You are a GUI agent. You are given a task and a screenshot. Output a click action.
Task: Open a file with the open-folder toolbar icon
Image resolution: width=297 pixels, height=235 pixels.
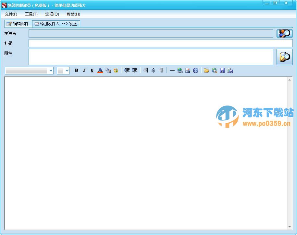(206, 70)
